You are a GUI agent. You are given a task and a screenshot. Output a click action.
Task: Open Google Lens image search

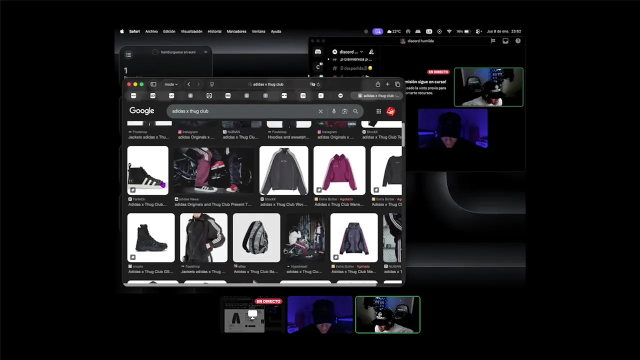[x=344, y=111]
